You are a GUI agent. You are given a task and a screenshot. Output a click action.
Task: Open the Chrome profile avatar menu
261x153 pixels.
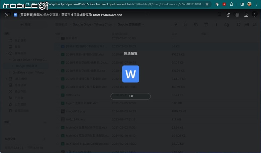[249, 4]
